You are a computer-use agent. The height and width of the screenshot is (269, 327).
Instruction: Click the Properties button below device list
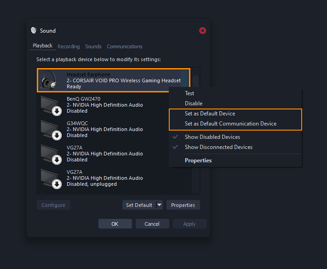click(183, 205)
